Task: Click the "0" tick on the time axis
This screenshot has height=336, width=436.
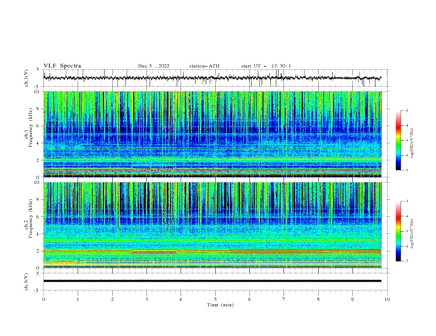Action: pos(43,299)
